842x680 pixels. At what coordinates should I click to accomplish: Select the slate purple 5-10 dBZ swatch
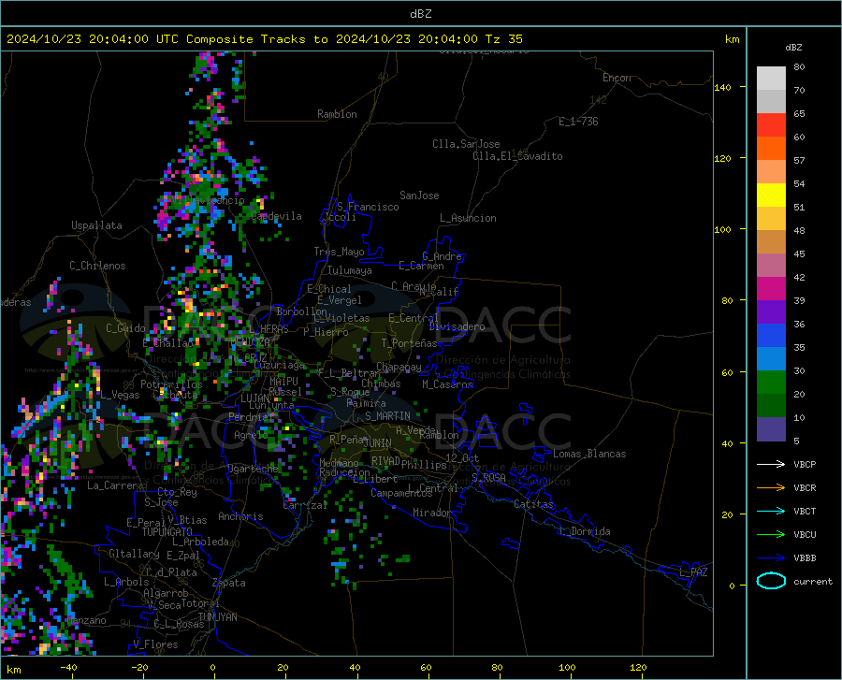[x=771, y=429]
